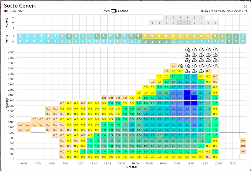Image resolution: width=251 pixels, height=171 pixels.
Task: Click cloud icon at 3400–3600 m in 19:00–19:30 column
Action: click(208, 66)
